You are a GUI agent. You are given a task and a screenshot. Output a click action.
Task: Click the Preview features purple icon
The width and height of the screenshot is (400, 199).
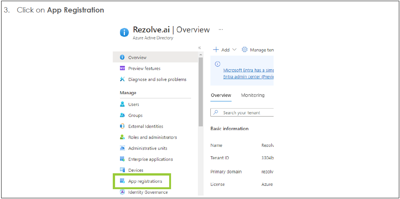tap(122, 68)
